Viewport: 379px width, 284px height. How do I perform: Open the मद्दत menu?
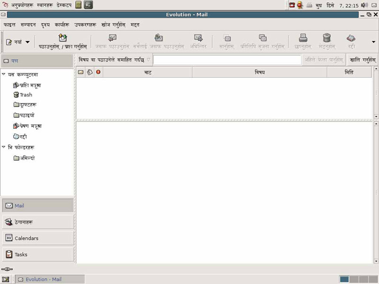(135, 24)
